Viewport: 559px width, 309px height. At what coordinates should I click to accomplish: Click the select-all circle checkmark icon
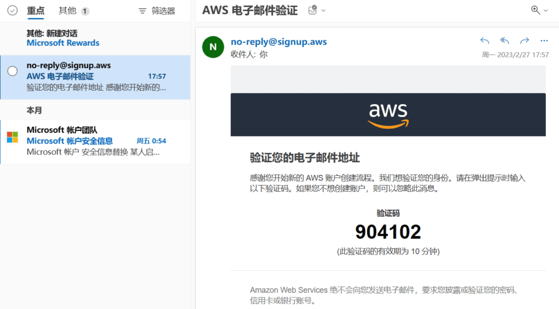(13, 11)
